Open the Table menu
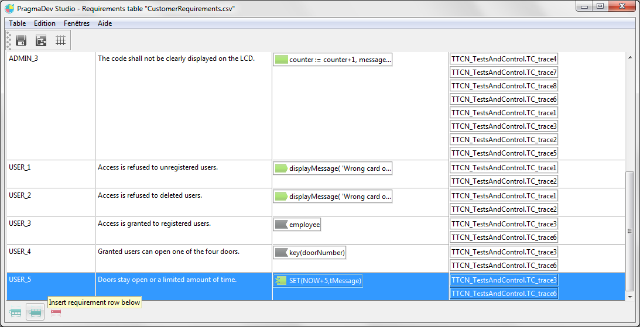This screenshot has width=640, height=327. tap(18, 23)
